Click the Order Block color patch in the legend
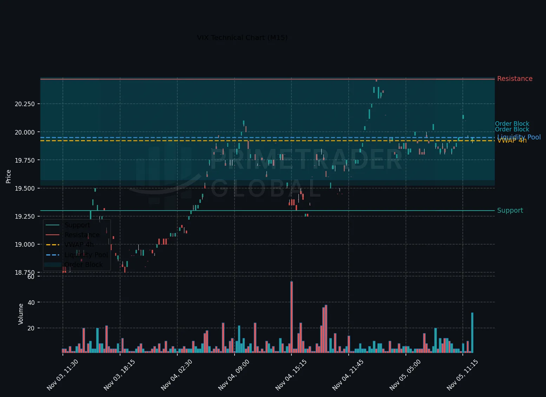The height and width of the screenshot is (397, 546). [53, 265]
